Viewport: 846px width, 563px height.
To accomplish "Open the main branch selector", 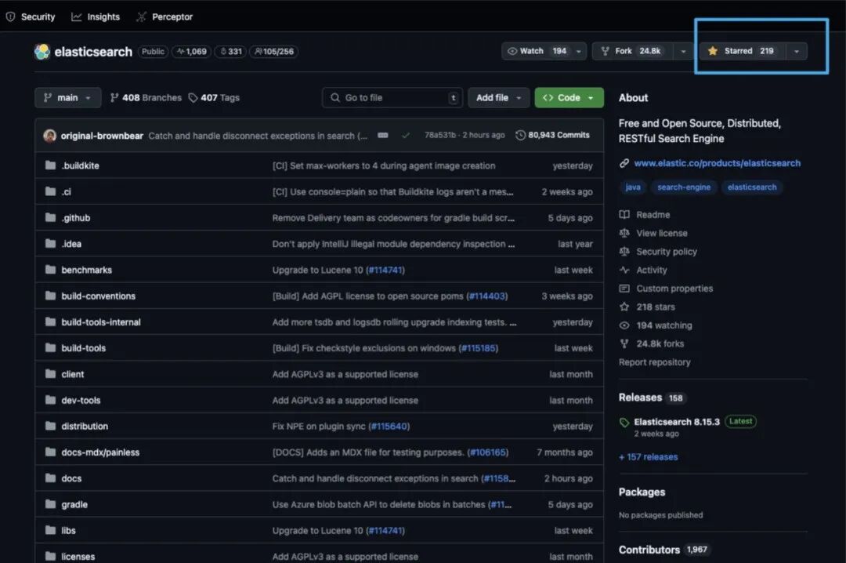I will click(x=68, y=98).
